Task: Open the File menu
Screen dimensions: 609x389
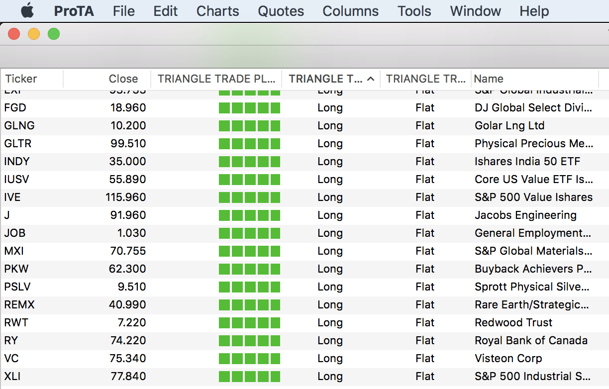Action: tap(124, 11)
